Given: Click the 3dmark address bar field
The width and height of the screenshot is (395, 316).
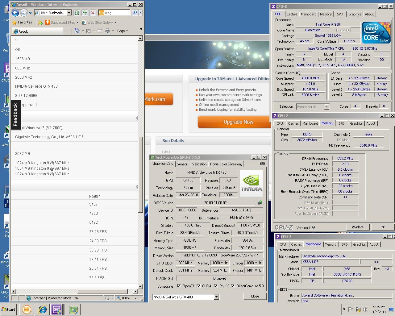Looking at the screenshot, I should point(53,13).
